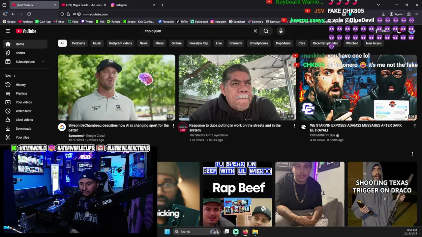Image resolution: width=422 pixels, height=237 pixels.
Task: Open the Bryson DeChambeau AI video title
Action: [x=118, y=128]
